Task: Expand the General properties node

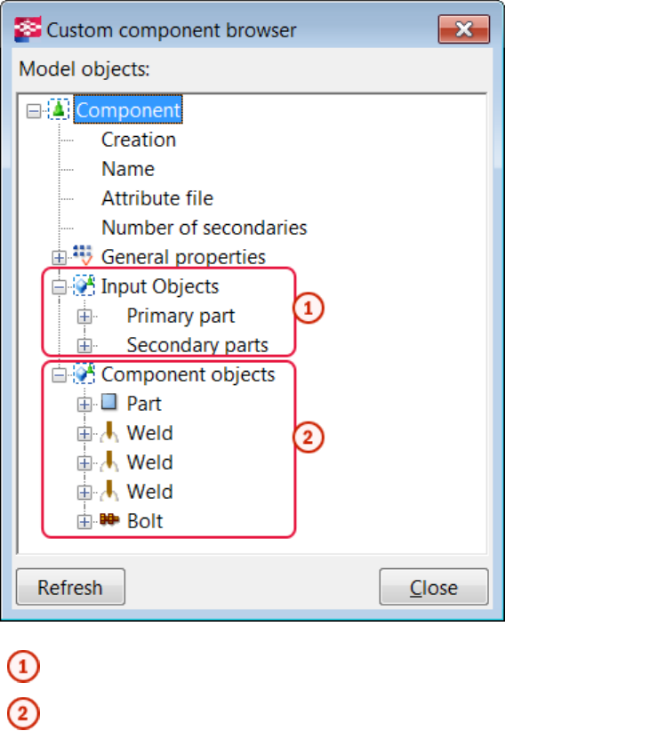Action: (60, 258)
